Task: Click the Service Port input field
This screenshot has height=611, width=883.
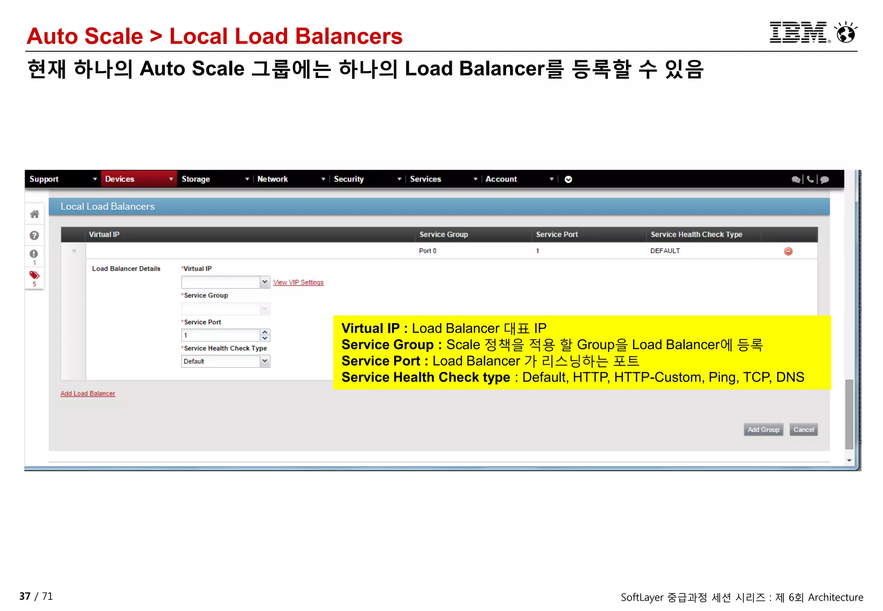Action: [x=221, y=335]
